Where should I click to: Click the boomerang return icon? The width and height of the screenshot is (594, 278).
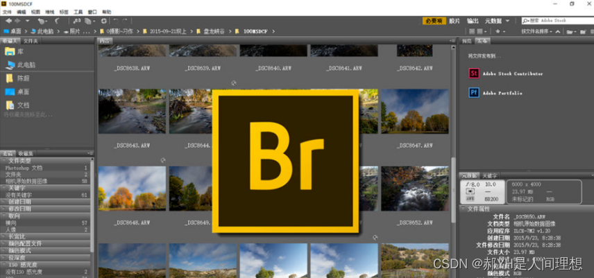pyautogui.click(x=57, y=21)
